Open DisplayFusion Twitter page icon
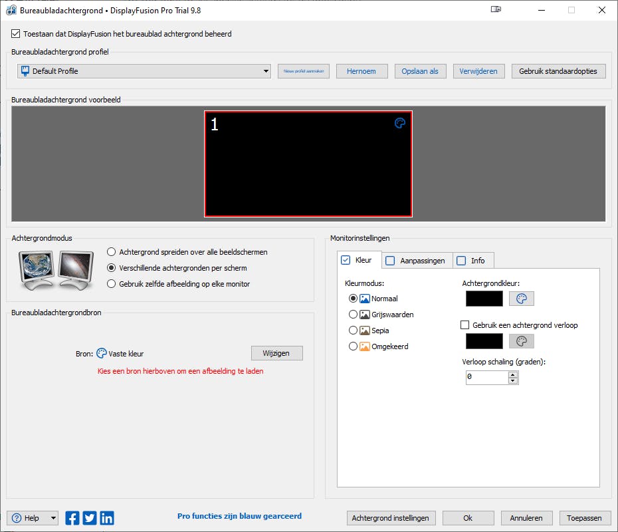Image resolution: width=618 pixels, height=532 pixels. pyautogui.click(x=90, y=518)
